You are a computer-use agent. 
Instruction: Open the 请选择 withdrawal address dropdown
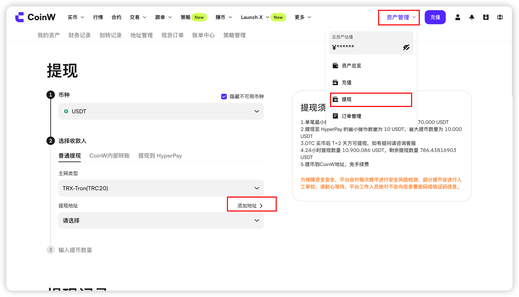click(161, 220)
